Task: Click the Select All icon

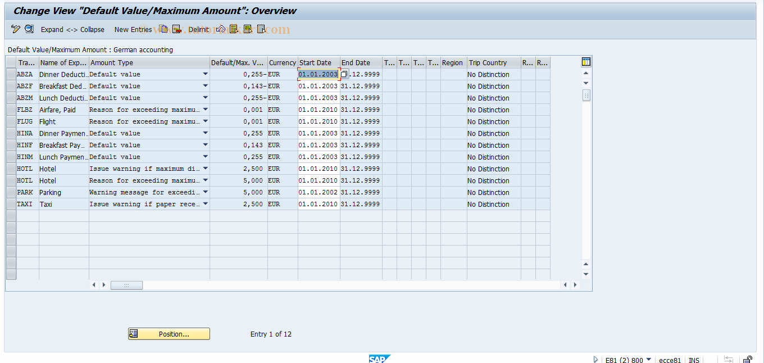Action: [234, 29]
